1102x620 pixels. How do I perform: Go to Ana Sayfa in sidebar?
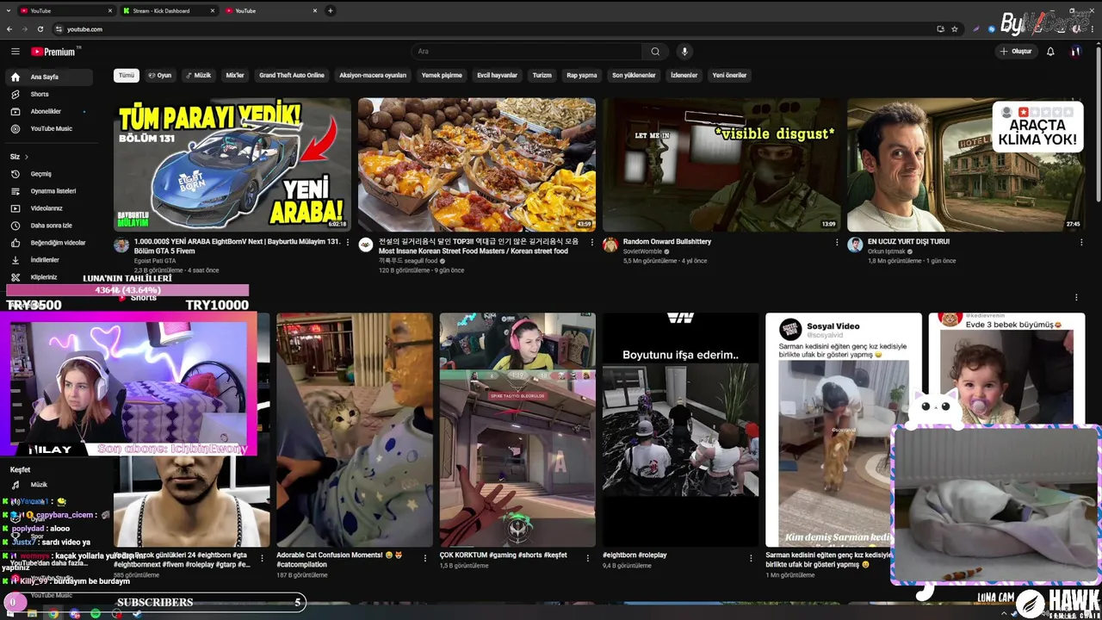pyautogui.click(x=50, y=77)
